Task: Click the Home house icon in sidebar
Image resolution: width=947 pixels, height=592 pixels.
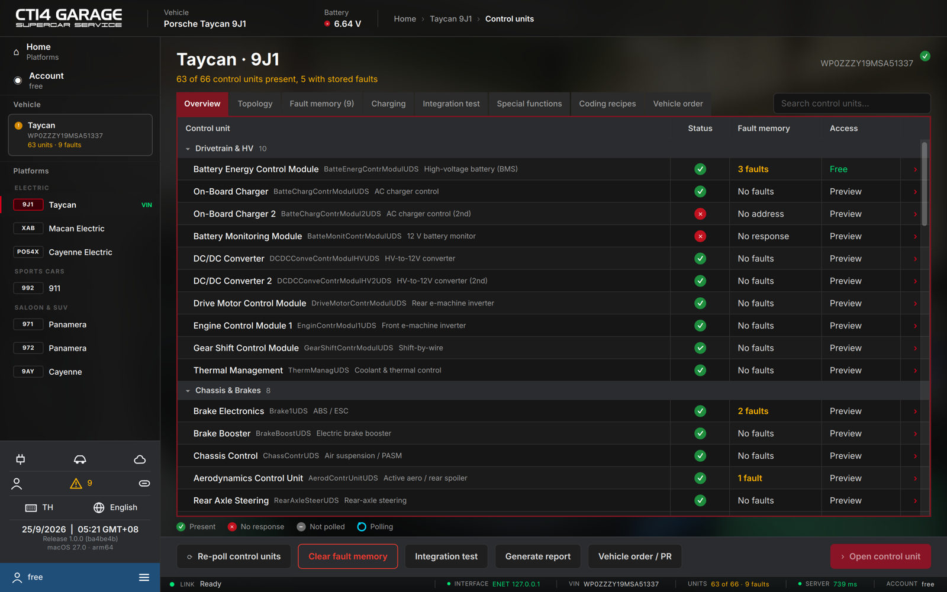Action: click(x=17, y=52)
